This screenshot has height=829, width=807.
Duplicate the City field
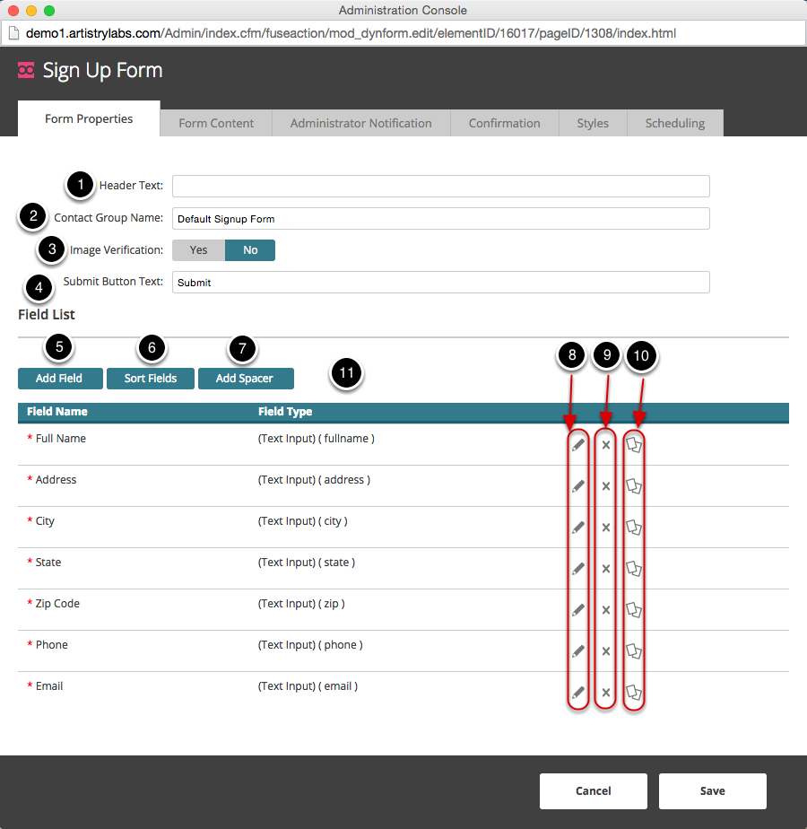point(634,528)
